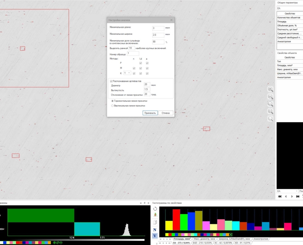Toggle method M checkbox in n column
This screenshot has width=303, height=245.
click(134, 68)
